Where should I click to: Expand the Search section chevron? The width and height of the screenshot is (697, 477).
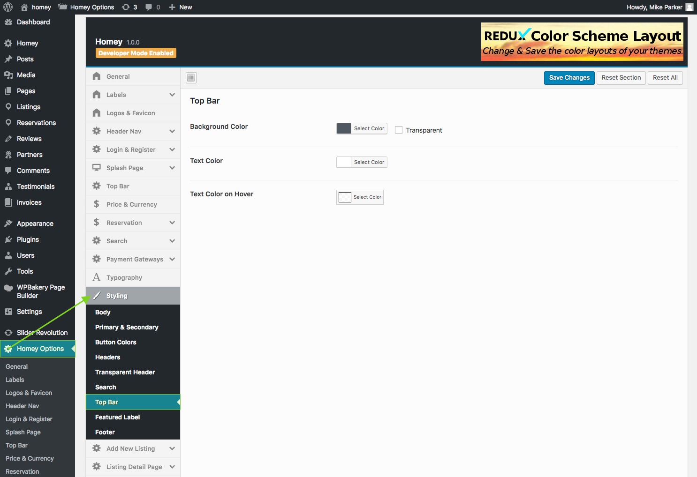tap(172, 241)
